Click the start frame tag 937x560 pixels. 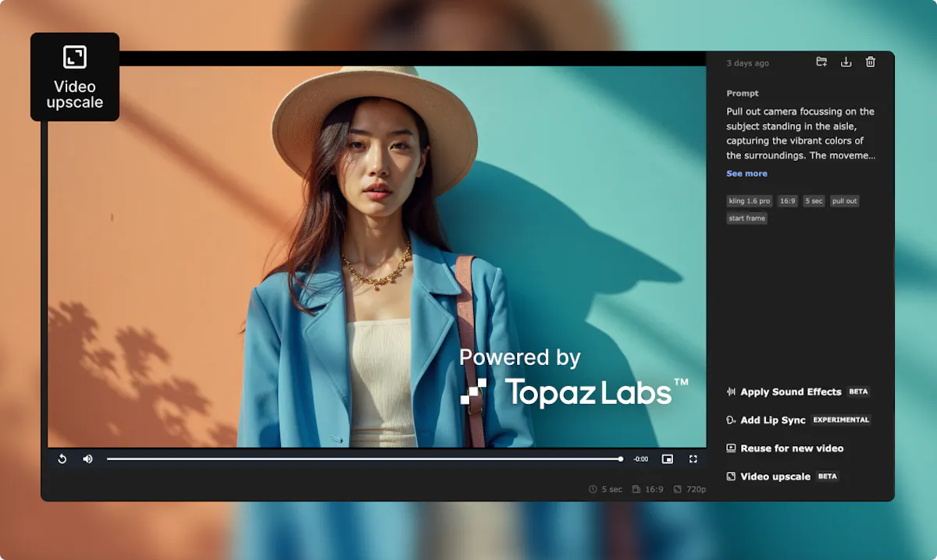point(747,218)
